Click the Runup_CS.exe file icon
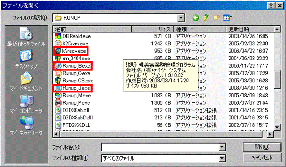The width and height of the screenshot is (286, 167). pos(58,81)
